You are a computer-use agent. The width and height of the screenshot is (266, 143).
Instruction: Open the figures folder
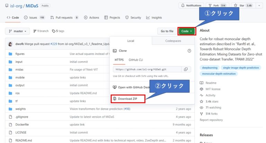pyautogui.click(x=20, y=54)
